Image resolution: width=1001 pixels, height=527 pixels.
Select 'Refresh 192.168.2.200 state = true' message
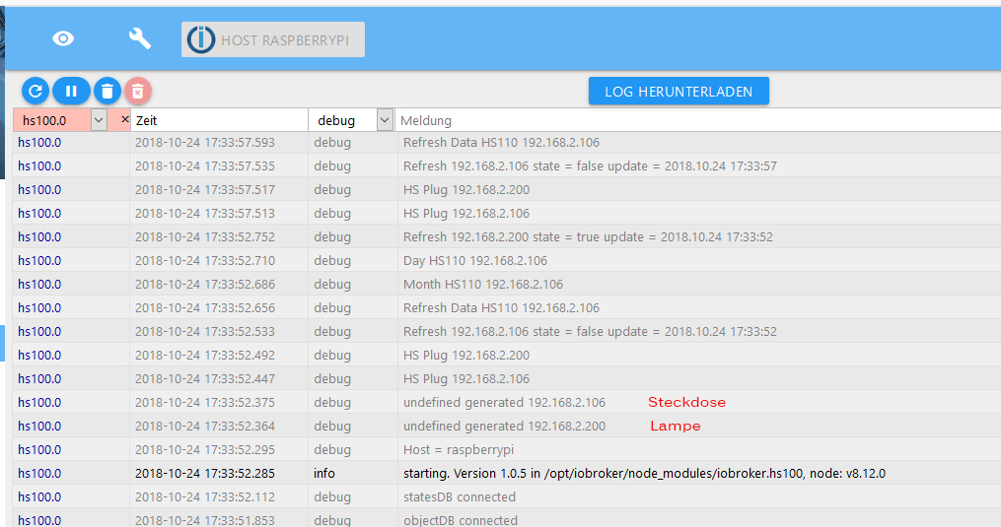(588, 236)
